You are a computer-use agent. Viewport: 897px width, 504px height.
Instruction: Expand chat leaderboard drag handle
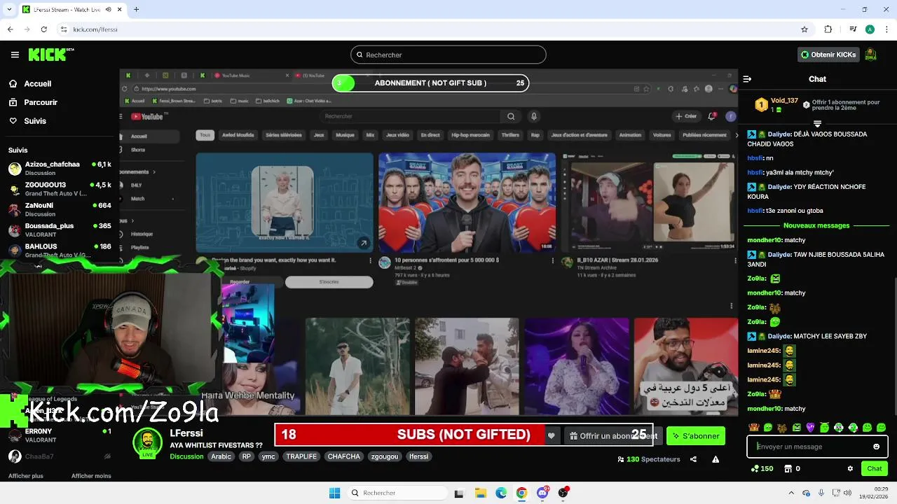817,124
